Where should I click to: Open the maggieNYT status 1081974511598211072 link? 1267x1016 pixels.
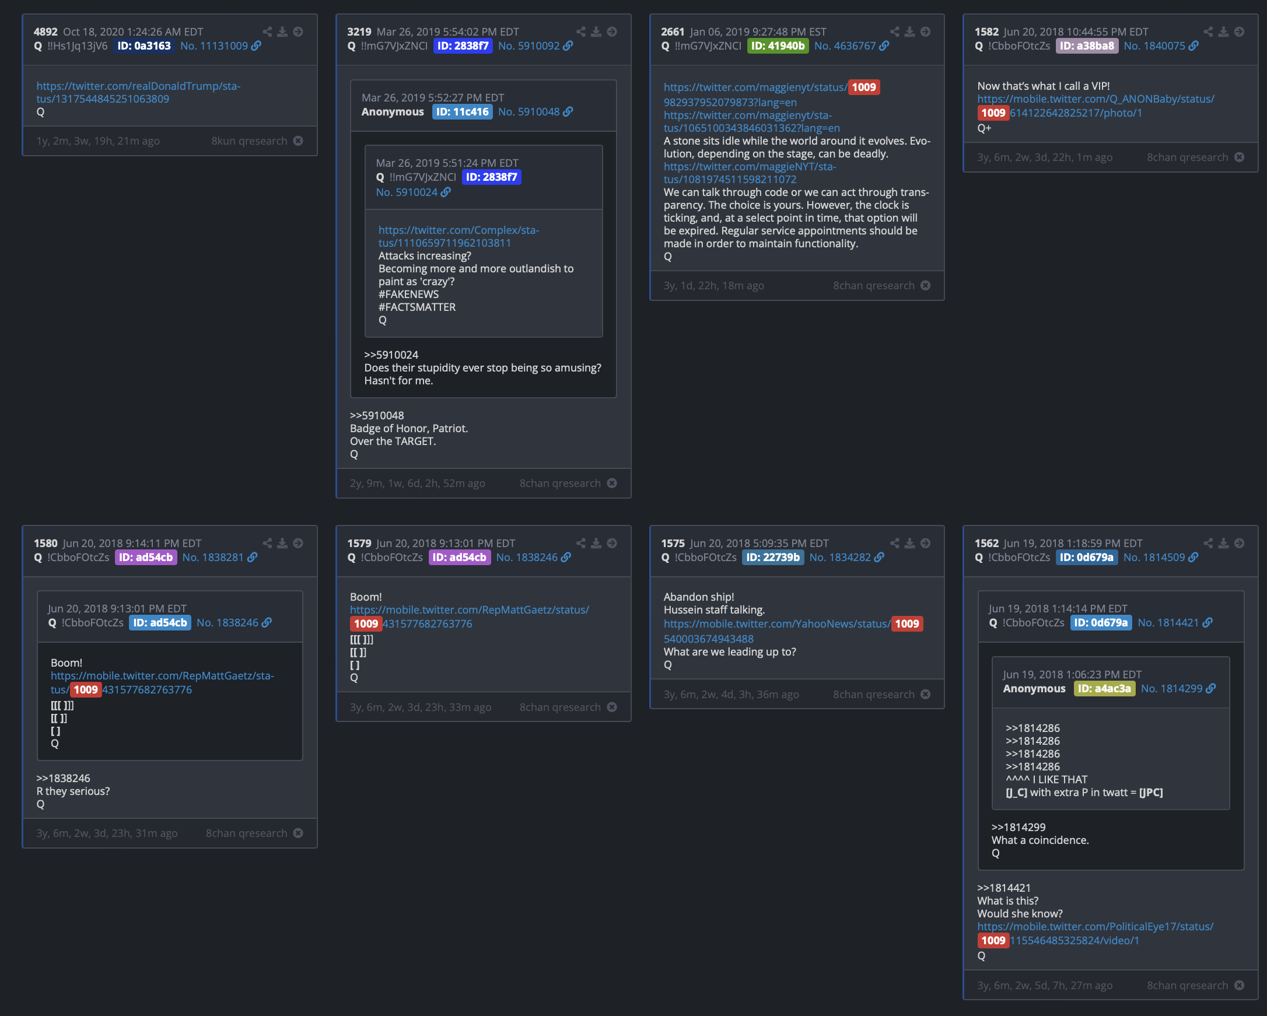tap(750, 173)
